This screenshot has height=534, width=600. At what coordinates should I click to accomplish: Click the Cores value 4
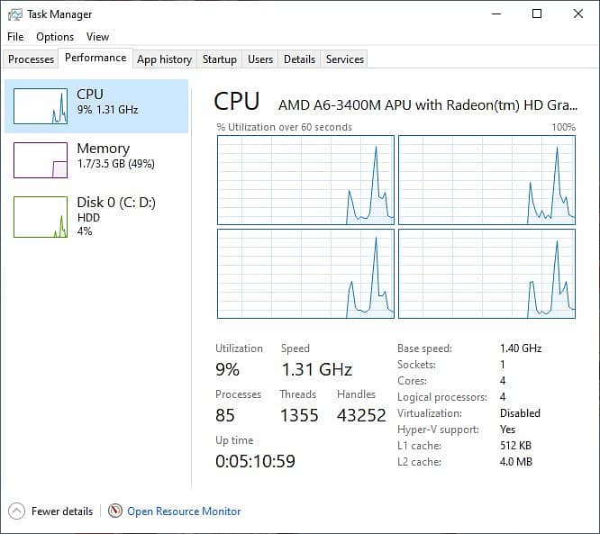[x=503, y=381]
